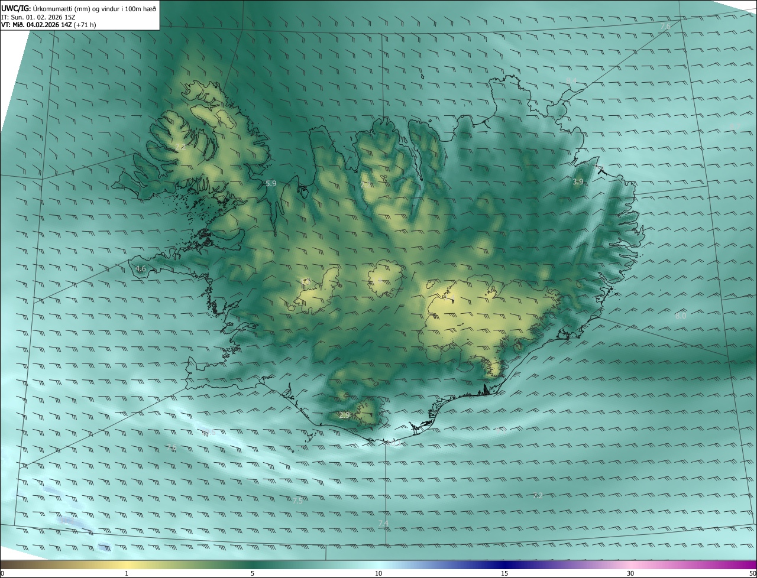Click the 7.2 value southeast of Iceland

click(x=538, y=495)
